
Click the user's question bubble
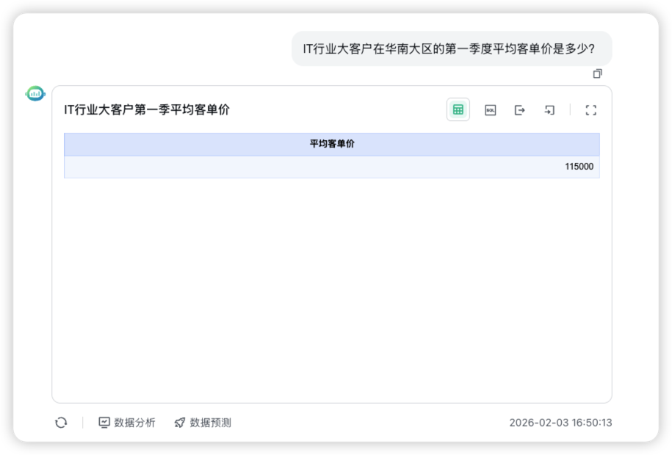(x=452, y=48)
